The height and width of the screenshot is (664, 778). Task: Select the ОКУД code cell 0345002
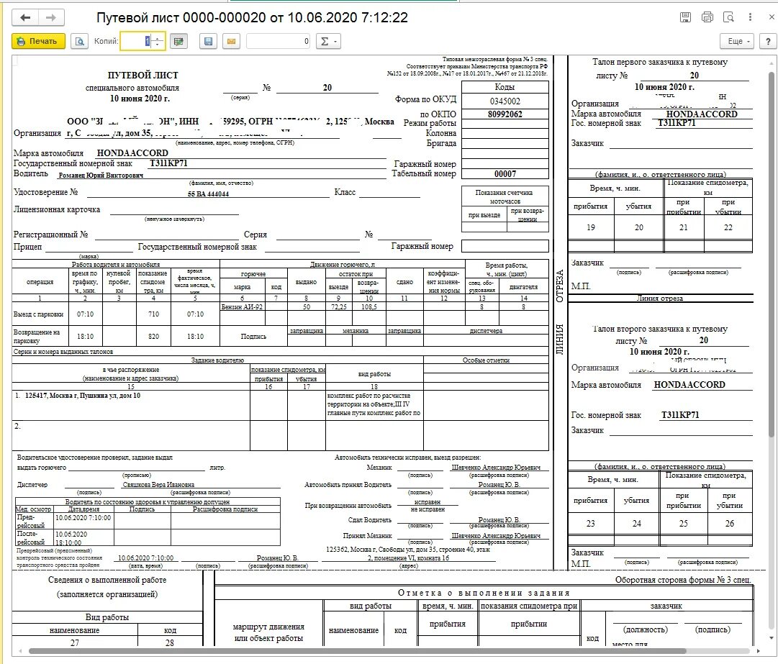pos(505,101)
